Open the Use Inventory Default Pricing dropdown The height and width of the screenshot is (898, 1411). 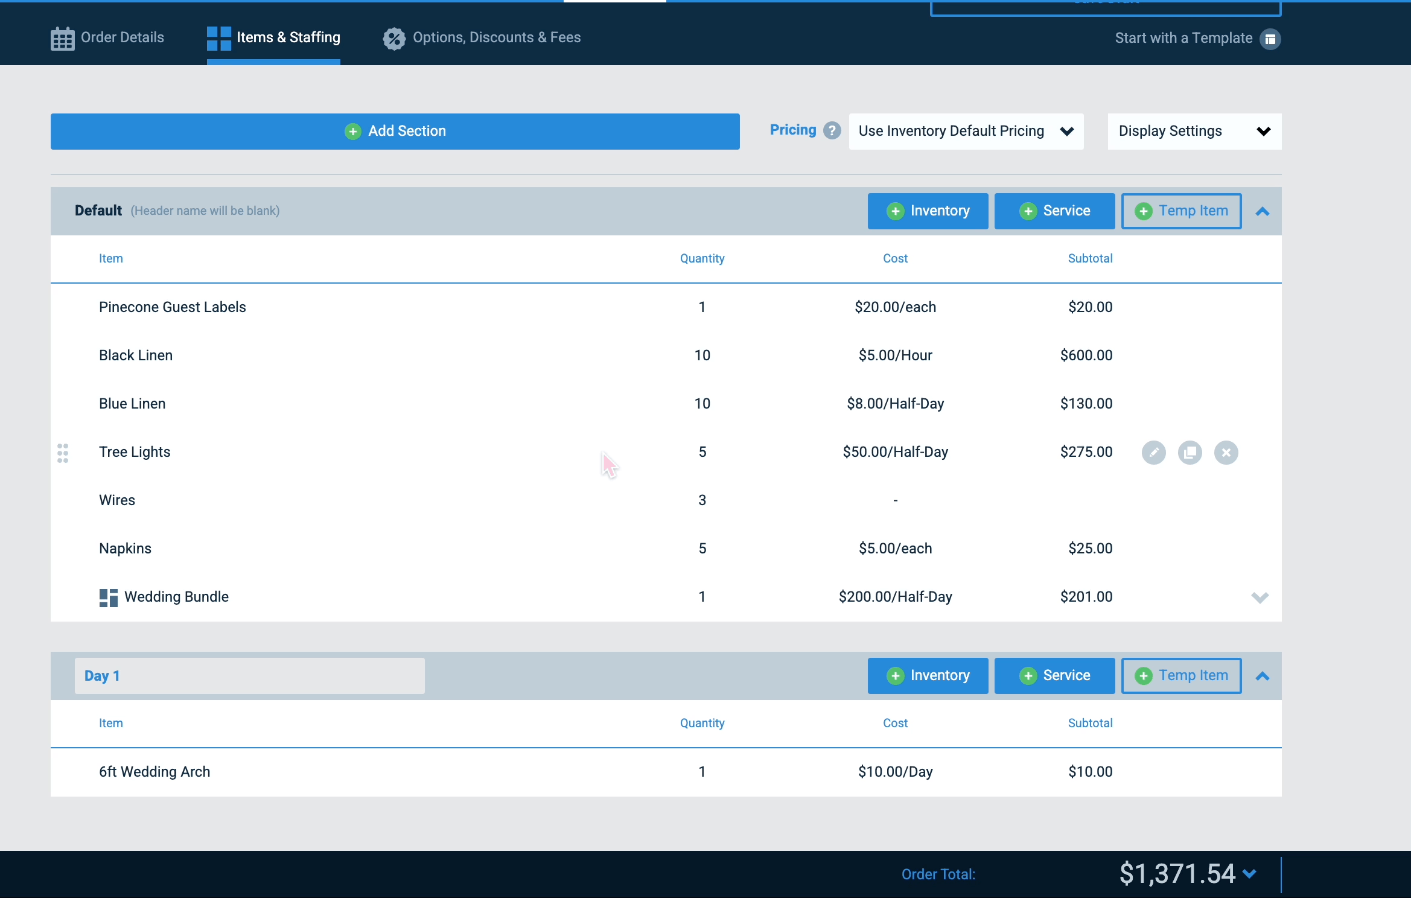[x=966, y=131]
